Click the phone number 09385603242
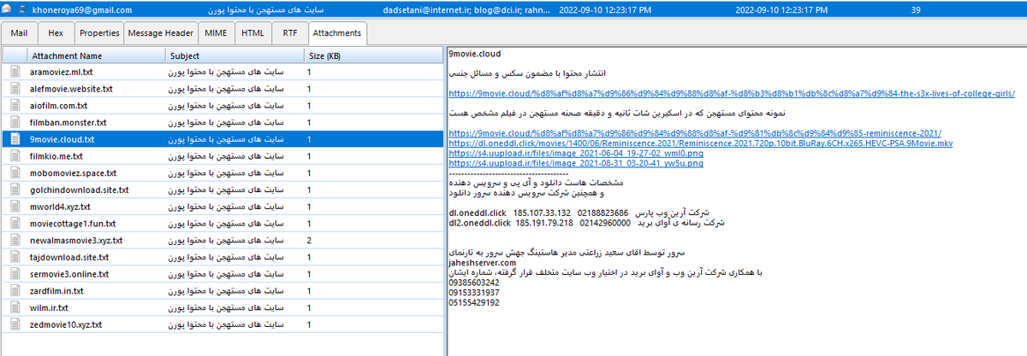The width and height of the screenshot is (1027, 356). coord(474,283)
